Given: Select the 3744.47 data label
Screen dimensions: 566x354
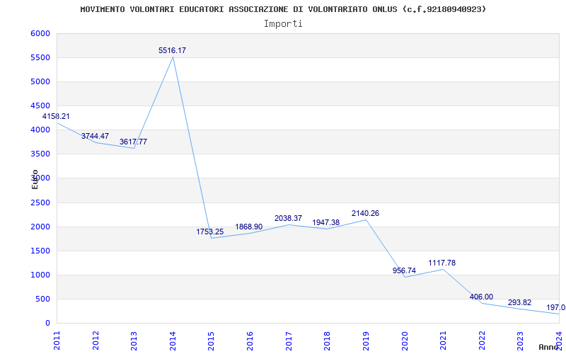Looking at the screenshot, I should (x=95, y=136).
